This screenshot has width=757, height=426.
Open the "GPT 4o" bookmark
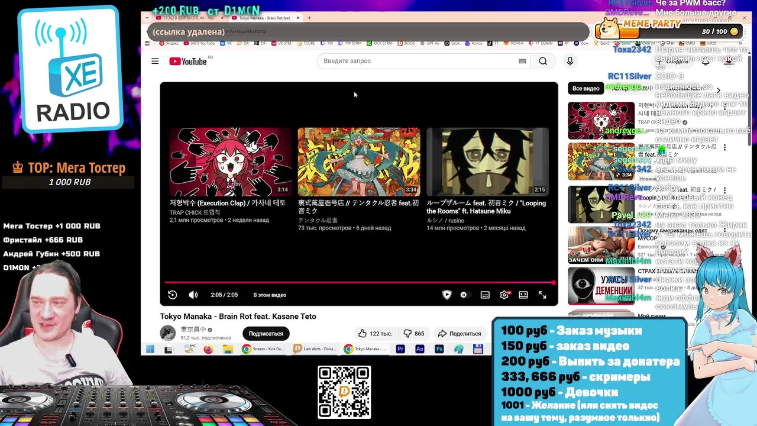pyautogui.click(x=430, y=43)
